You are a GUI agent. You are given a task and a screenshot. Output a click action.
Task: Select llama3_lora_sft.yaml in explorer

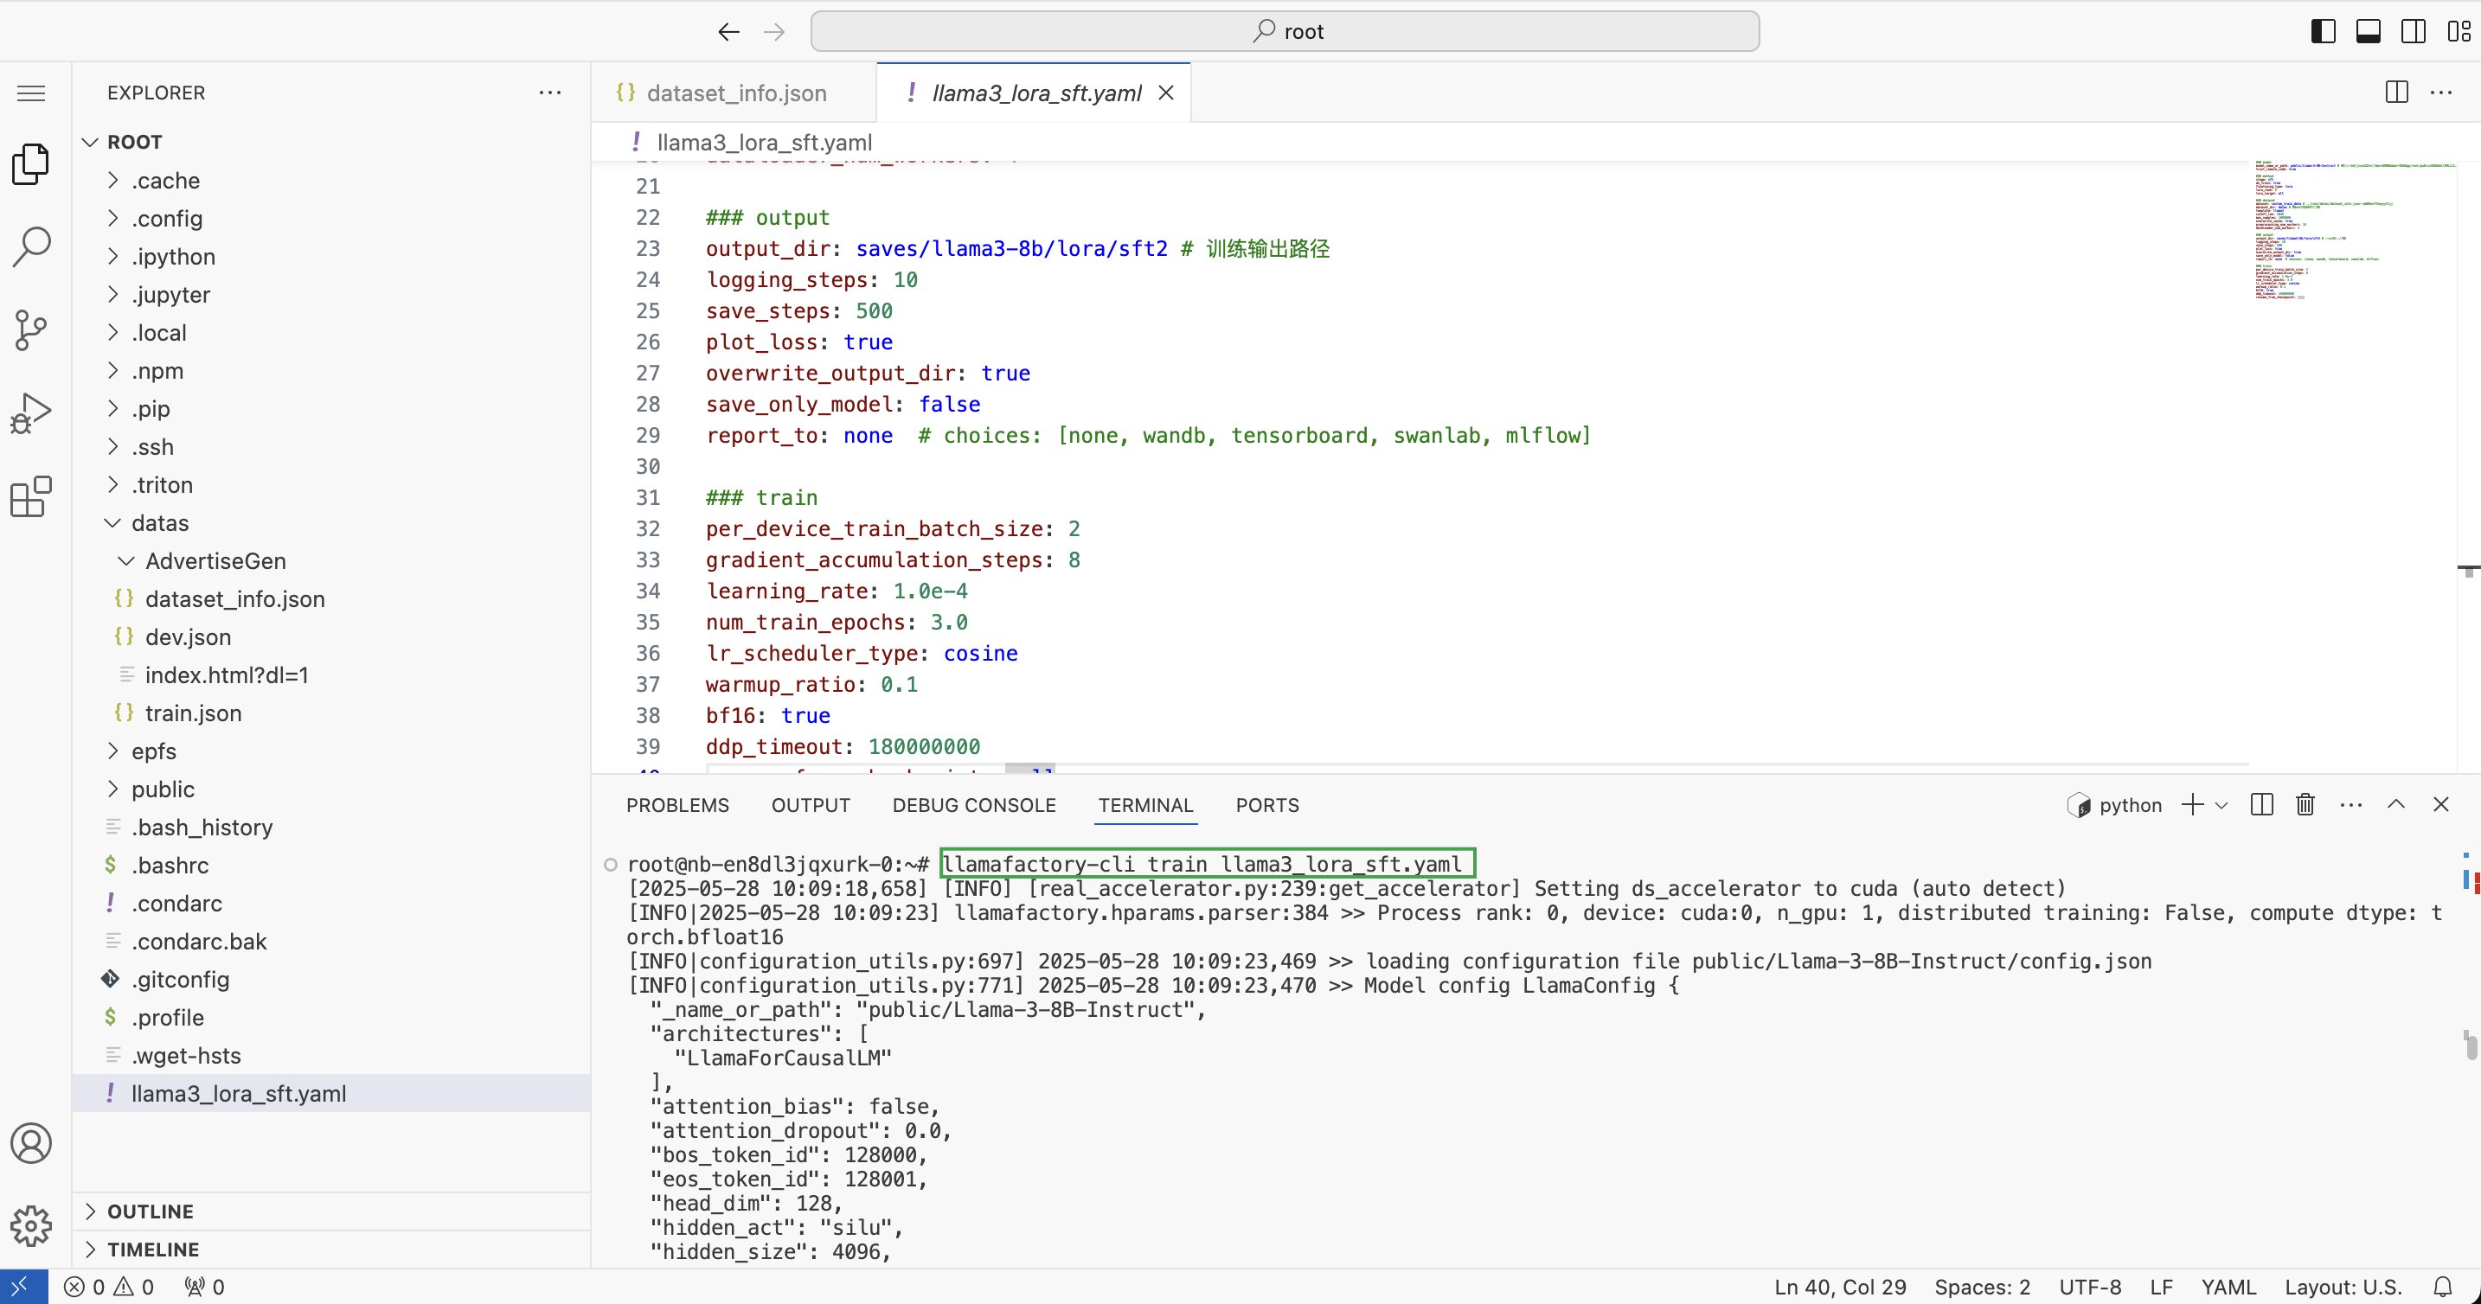point(330,1093)
